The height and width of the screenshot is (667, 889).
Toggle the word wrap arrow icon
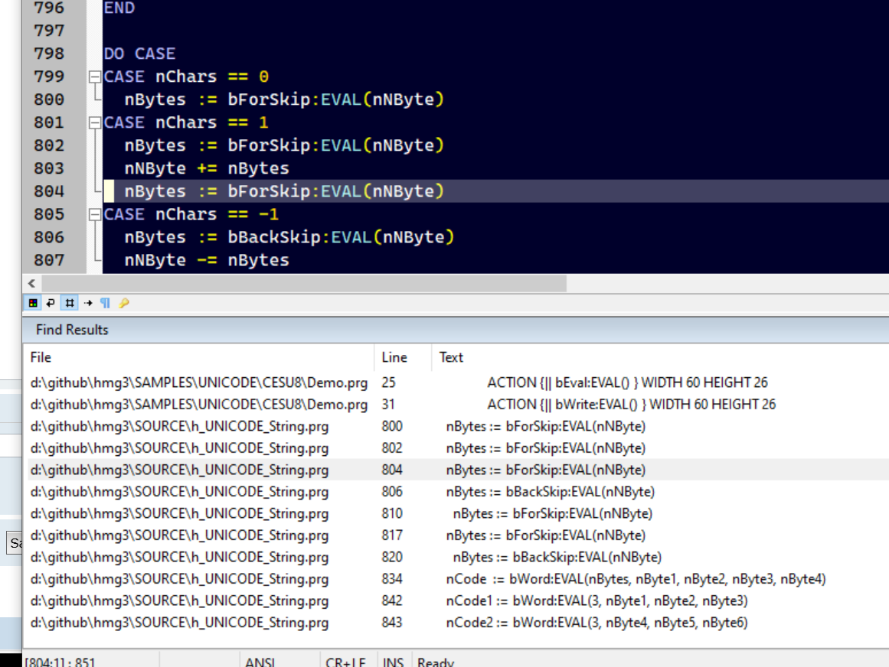(51, 303)
